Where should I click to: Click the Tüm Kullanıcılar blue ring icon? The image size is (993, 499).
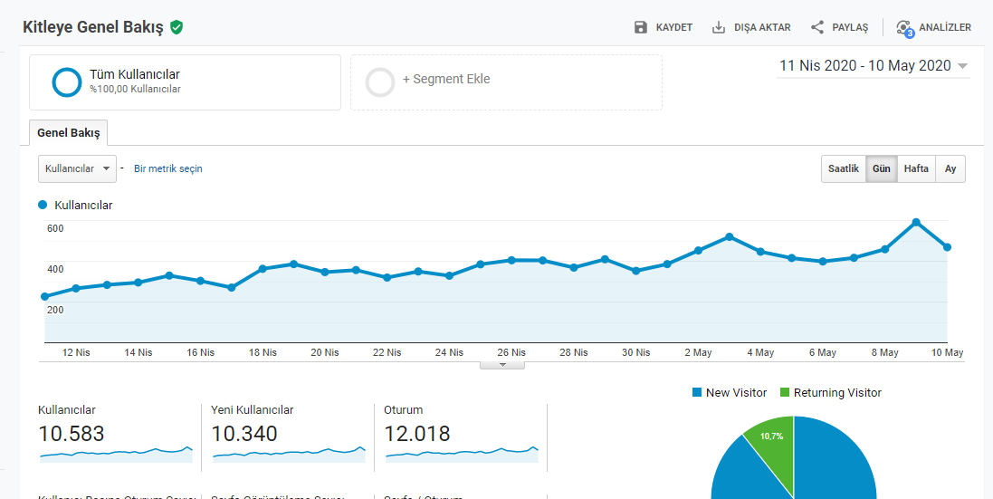coord(67,82)
